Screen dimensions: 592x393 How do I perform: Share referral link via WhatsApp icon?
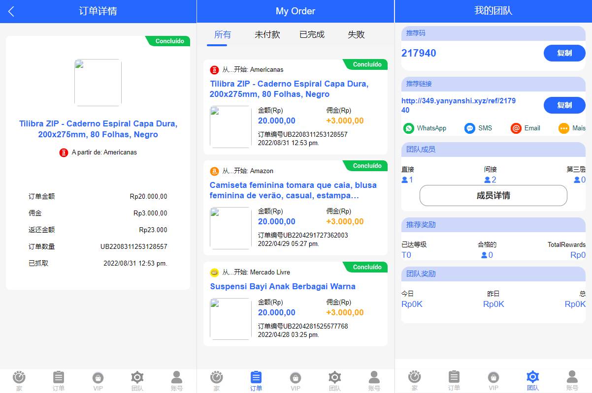[x=409, y=128]
